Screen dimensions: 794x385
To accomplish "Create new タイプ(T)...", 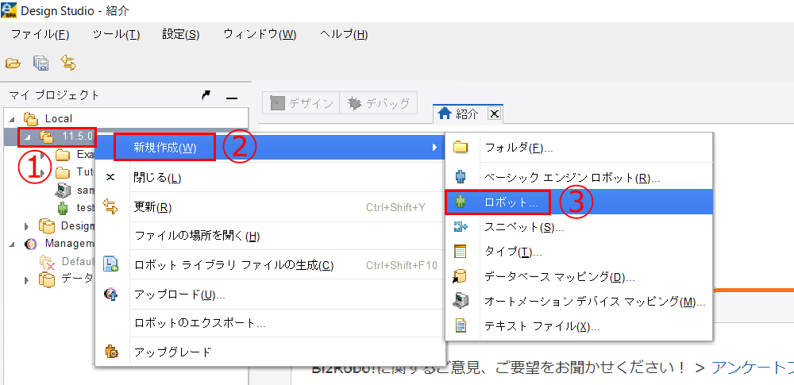I will pyautogui.click(x=579, y=252).
